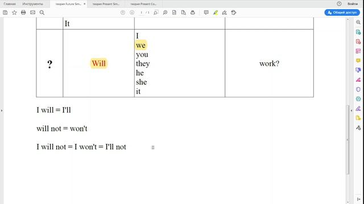The image size is (364, 204).
Task: Click the yellow file tool in the sidebar
Action: [x=358, y=118]
